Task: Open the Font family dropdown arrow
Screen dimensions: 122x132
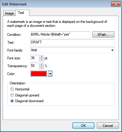Action: pyautogui.click(x=112, y=50)
